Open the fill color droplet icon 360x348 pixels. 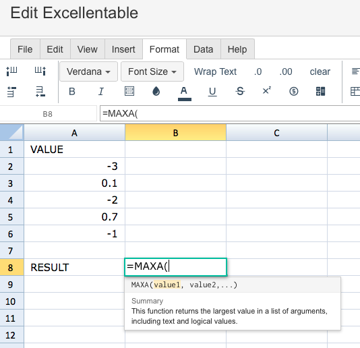pos(156,91)
